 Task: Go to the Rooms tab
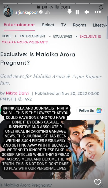tap(80, 25)
